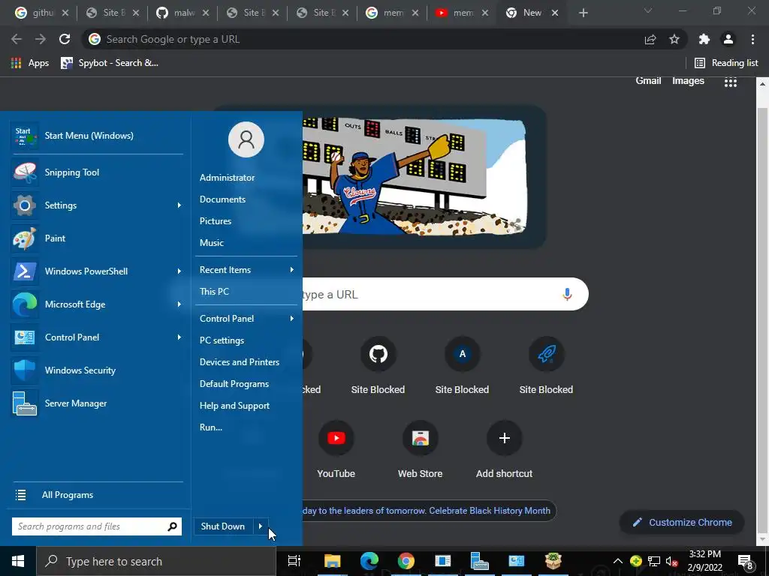This screenshot has height=576, width=769.
Task: Click the All Programs list icon
Action: pos(20,495)
